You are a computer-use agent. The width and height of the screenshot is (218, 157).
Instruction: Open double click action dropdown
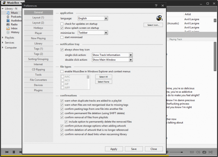112,60
